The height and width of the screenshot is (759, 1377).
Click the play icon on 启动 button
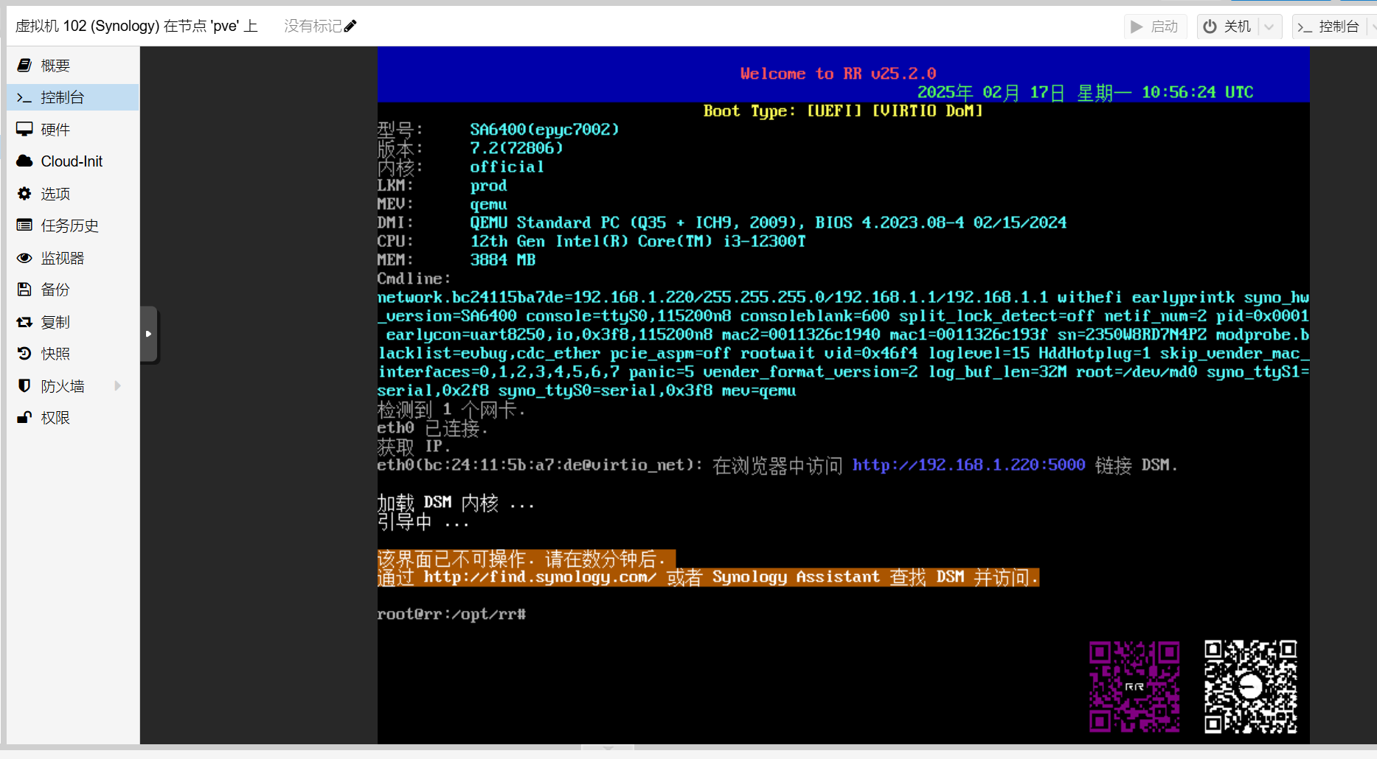click(x=1137, y=27)
